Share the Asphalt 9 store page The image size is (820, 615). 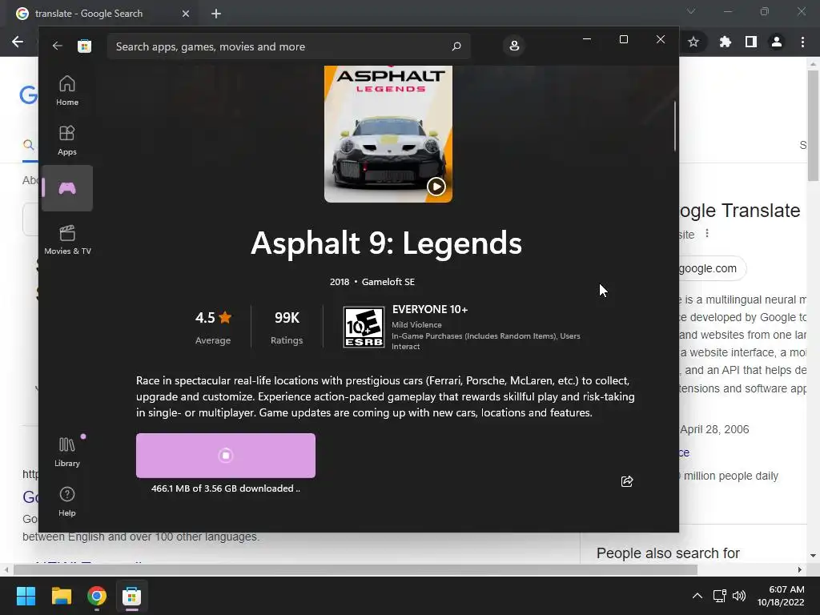pyautogui.click(x=627, y=481)
